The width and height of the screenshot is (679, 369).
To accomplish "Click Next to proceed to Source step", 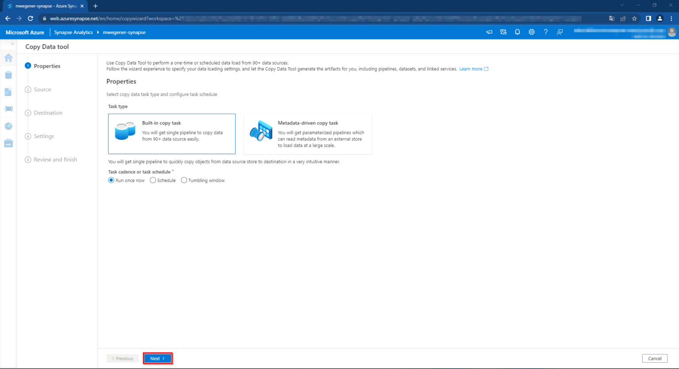I will coord(157,358).
